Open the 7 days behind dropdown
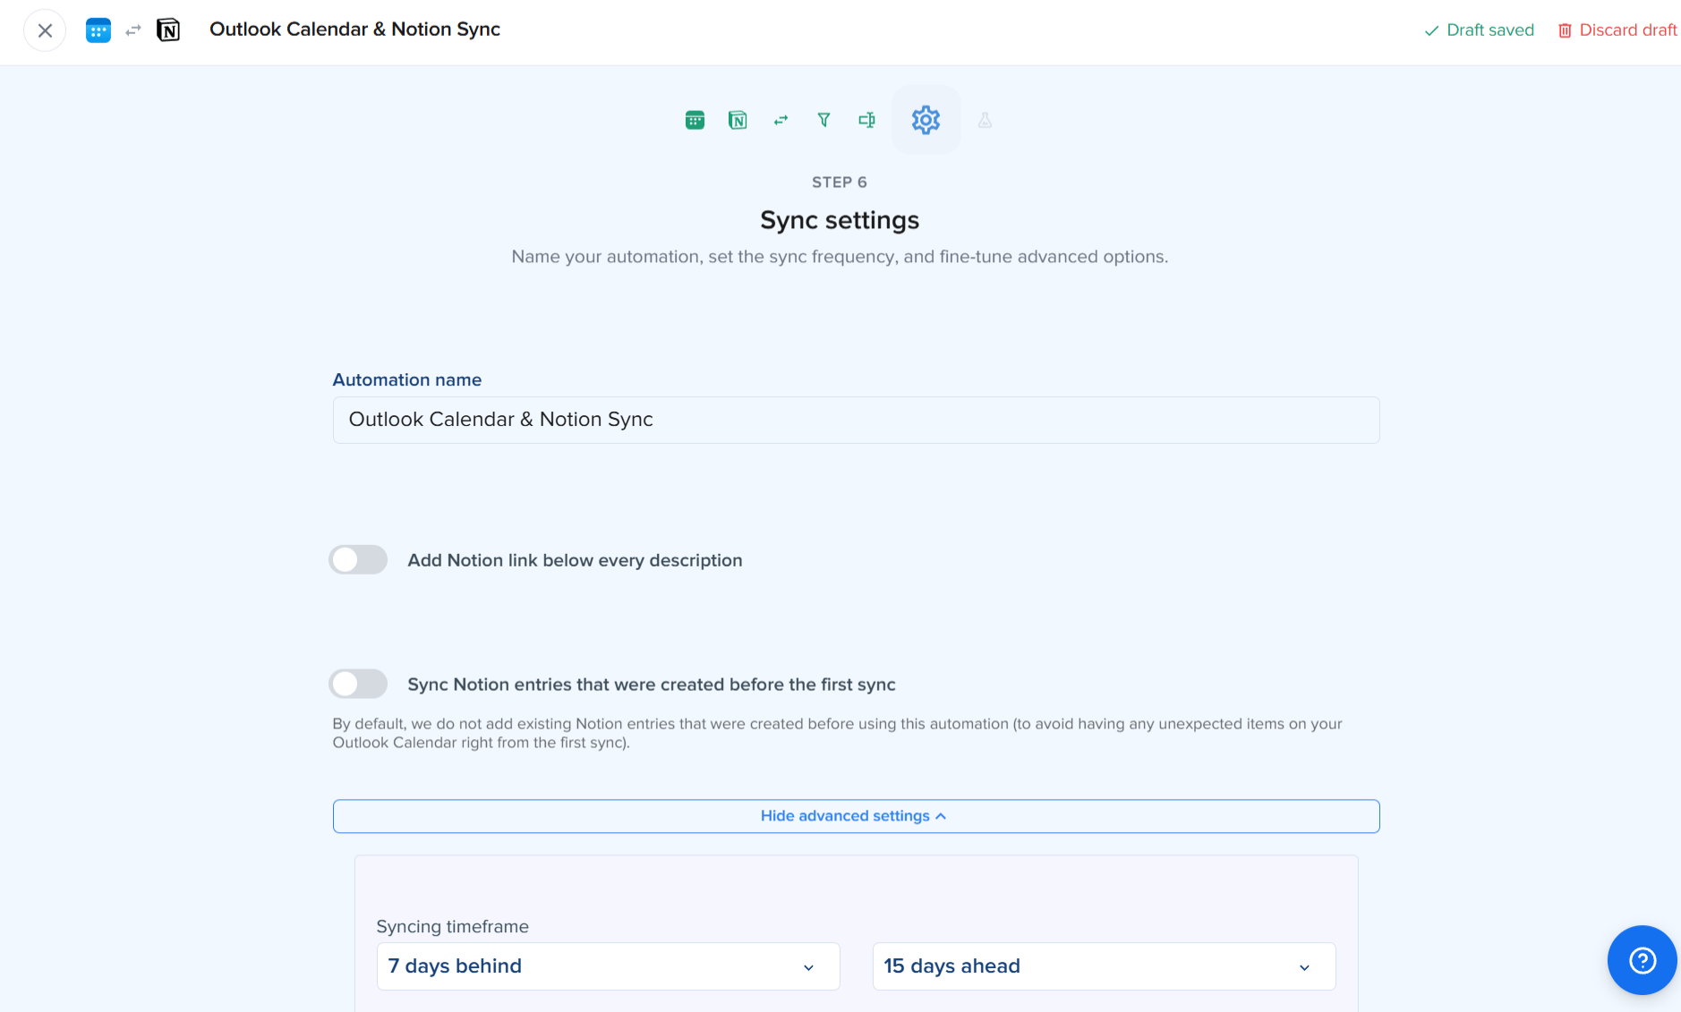 click(609, 966)
